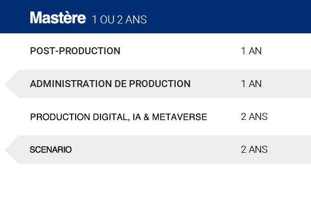Select PRODUCTION DIGITAL, IA & METAVERSE
The height and width of the screenshot is (200, 311).
(118, 117)
